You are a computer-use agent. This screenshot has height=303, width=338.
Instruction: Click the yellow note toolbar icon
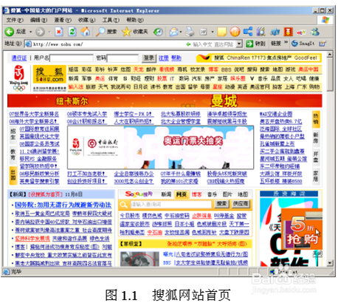coord(221,32)
